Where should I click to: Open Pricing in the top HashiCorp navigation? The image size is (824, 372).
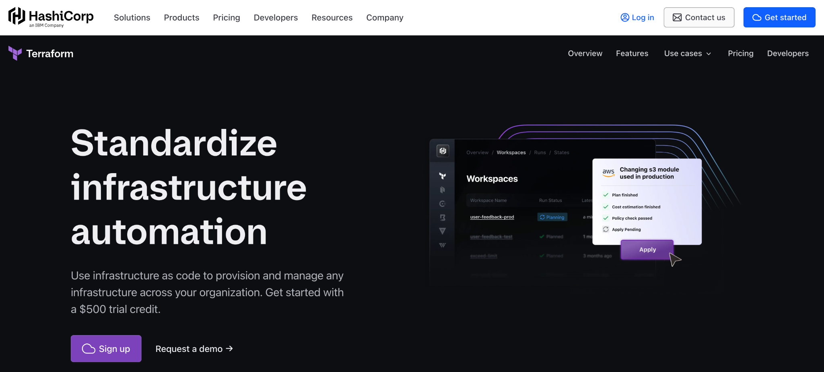pos(227,18)
